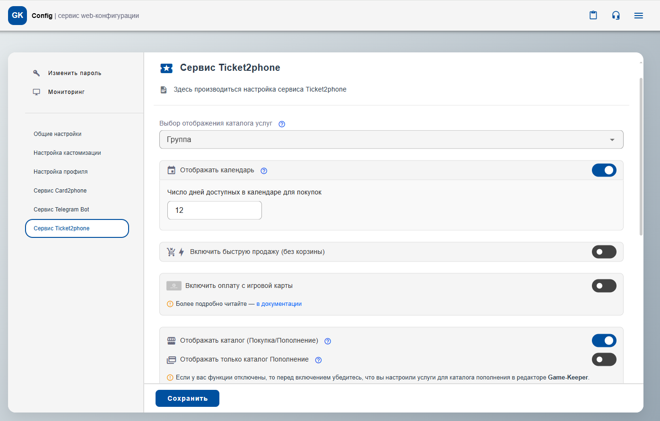Open the hamburger menu
The width and height of the screenshot is (660, 421).
pyautogui.click(x=639, y=16)
